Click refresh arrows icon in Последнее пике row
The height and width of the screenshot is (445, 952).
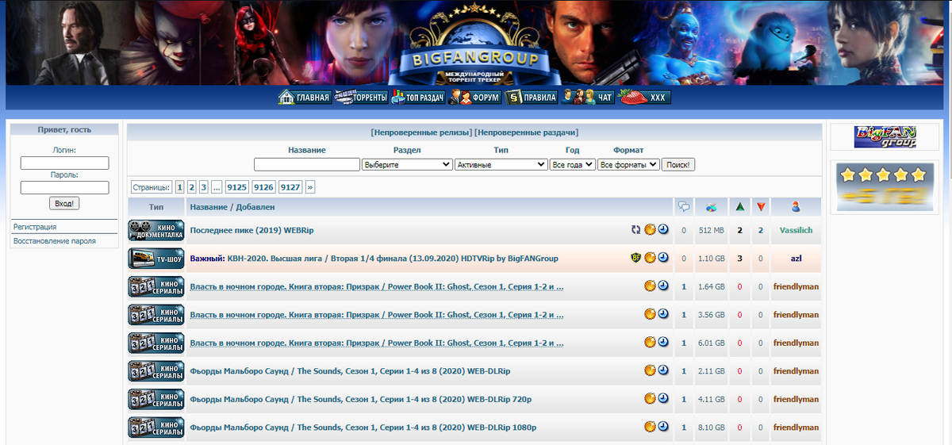coord(635,230)
